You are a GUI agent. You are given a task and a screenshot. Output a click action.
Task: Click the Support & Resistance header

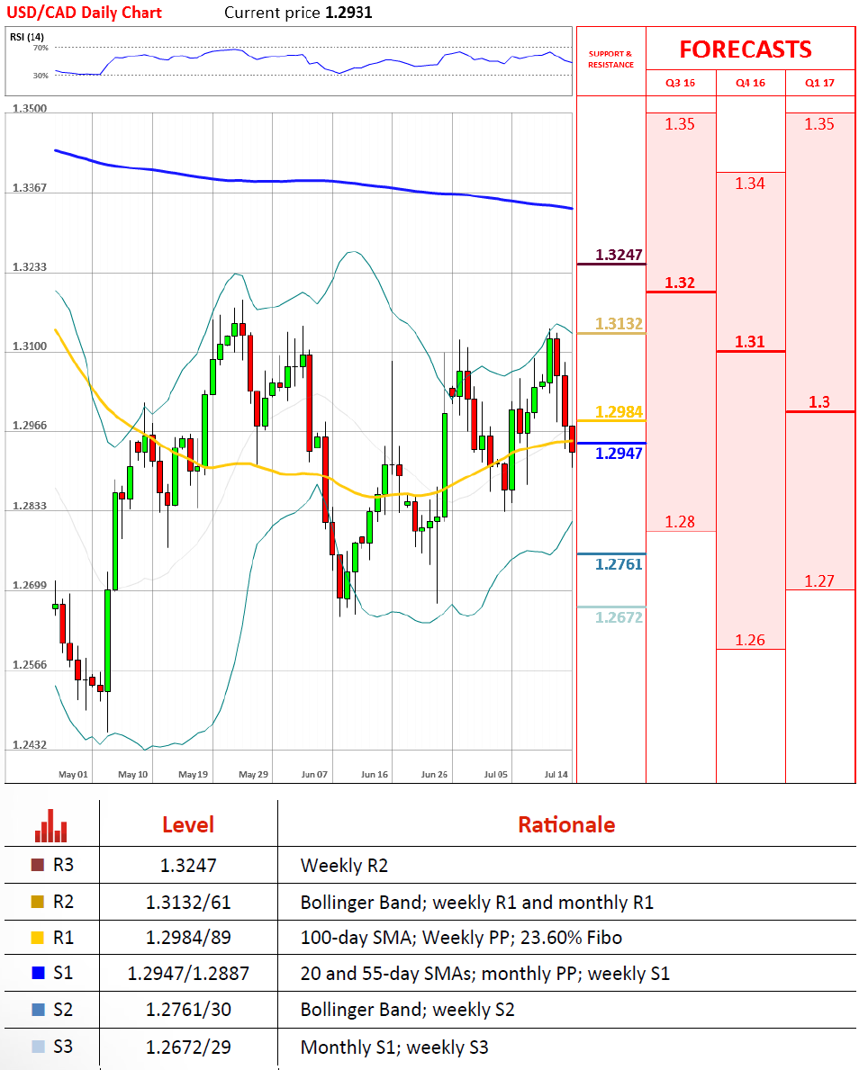click(610, 59)
